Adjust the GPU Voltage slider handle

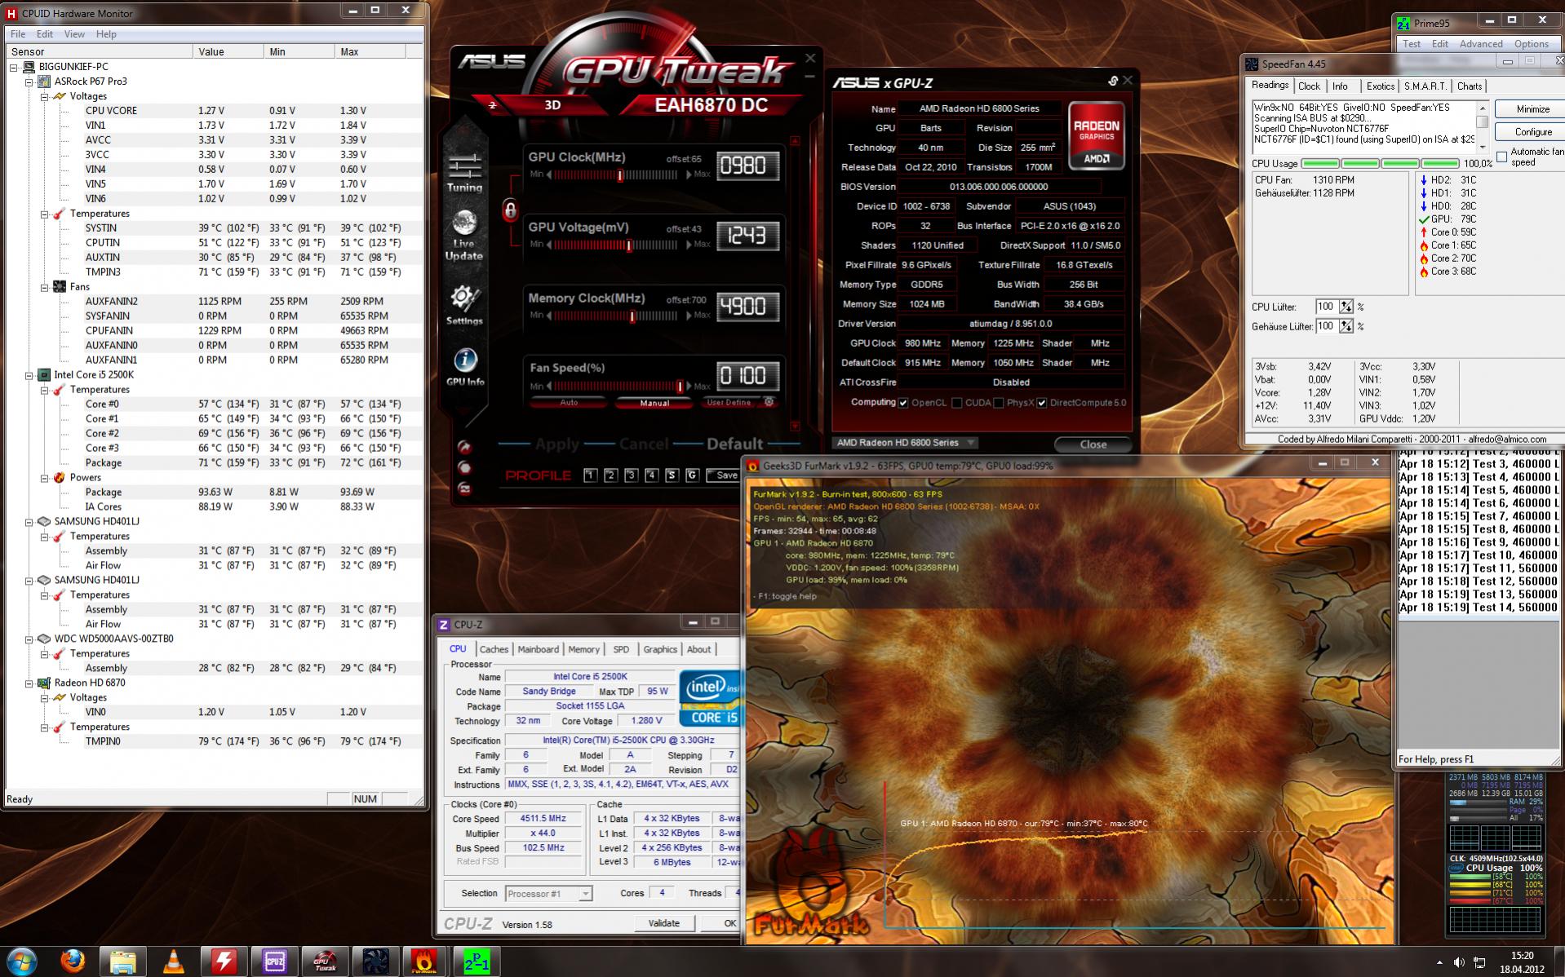point(628,245)
